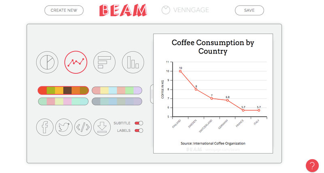Pick the pastel green-pink color palette
The height and width of the screenshot is (173, 324).
pyautogui.click(x=63, y=101)
